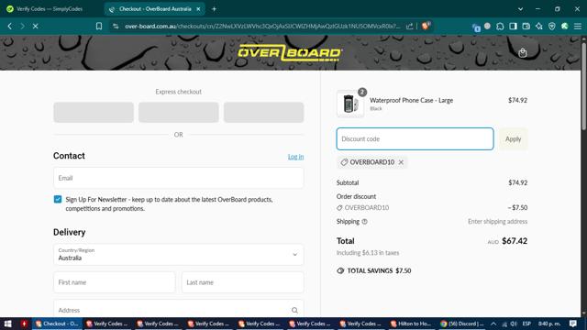This screenshot has height=330, width=587.
Task: Click the middle express checkout button
Action: [x=179, y=112]
